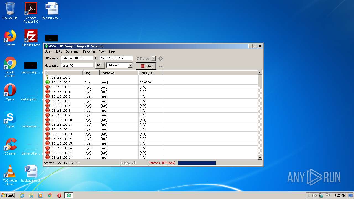Open Opera desktop icon
Viewport: 354px width, 199px height.
click(x=10, y=92)
